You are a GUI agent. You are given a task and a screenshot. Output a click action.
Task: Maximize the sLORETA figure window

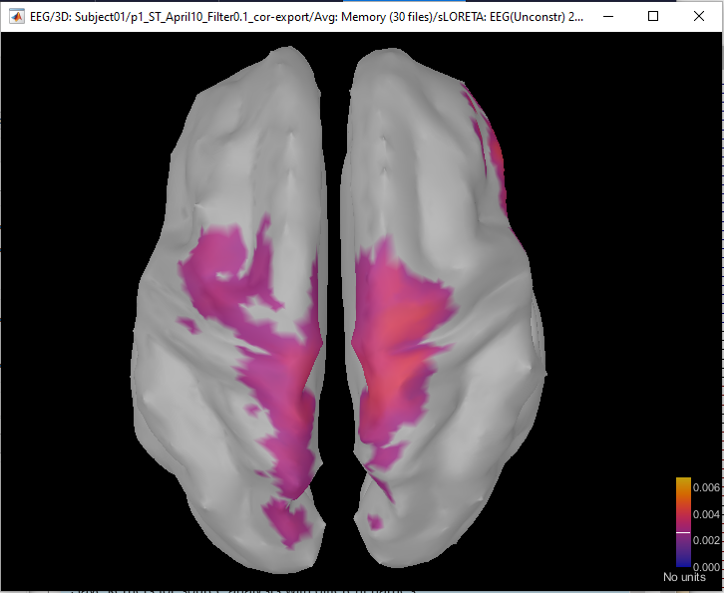pos(653,17)
